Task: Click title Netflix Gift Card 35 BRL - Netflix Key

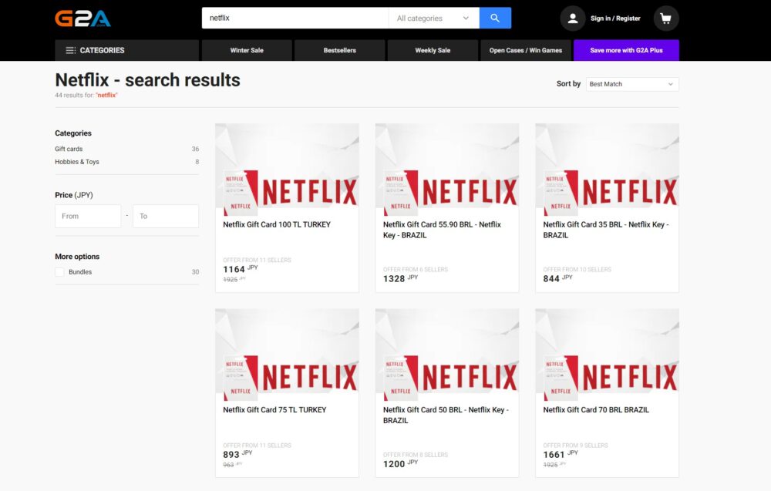Action: pyautogui.click(x=606, y=230)
